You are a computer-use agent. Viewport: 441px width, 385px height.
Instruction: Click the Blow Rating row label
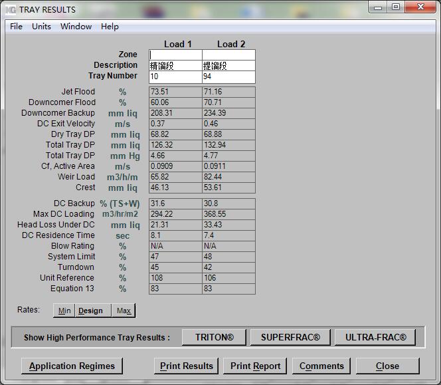[72, 246]
